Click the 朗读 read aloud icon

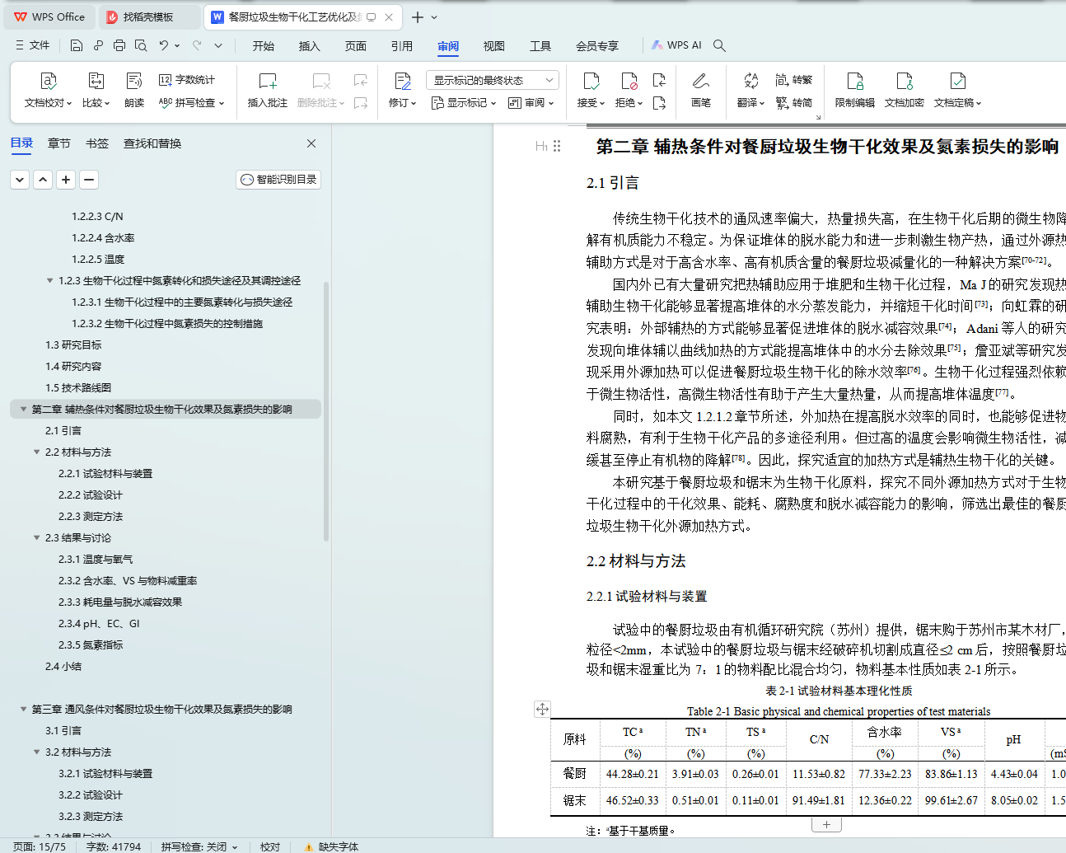[x=134, y=81]
